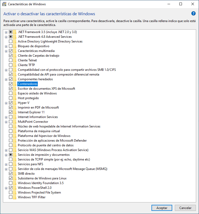Expand the Bloqueo de dispositivo node

(x=6, y=46)
